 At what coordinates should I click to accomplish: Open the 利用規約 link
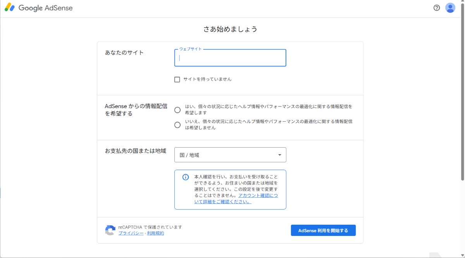(x=155, y=233)
